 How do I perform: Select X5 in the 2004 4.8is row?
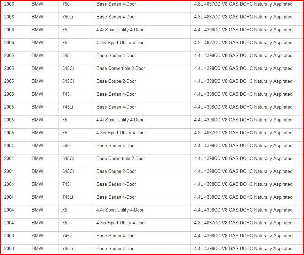point(64,223)
